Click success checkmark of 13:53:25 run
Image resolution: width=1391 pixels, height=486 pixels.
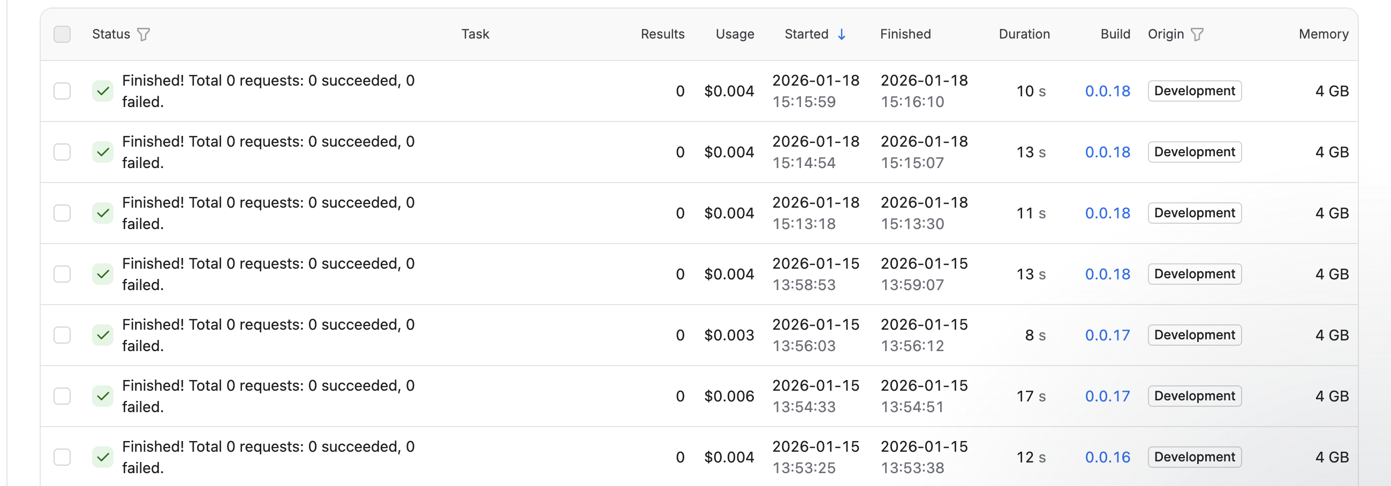(103, 458)
